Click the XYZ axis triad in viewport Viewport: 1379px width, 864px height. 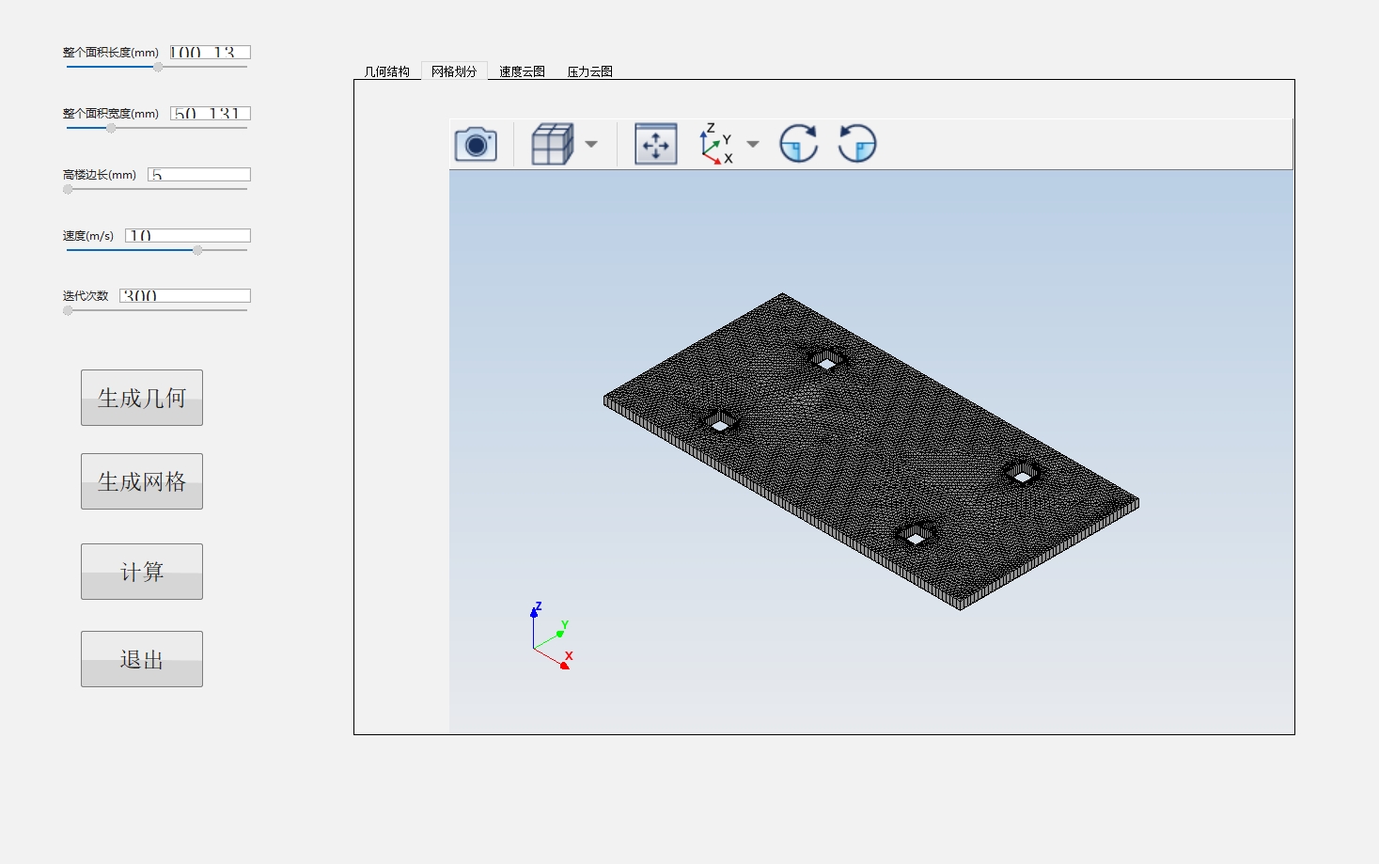[551, 636]
